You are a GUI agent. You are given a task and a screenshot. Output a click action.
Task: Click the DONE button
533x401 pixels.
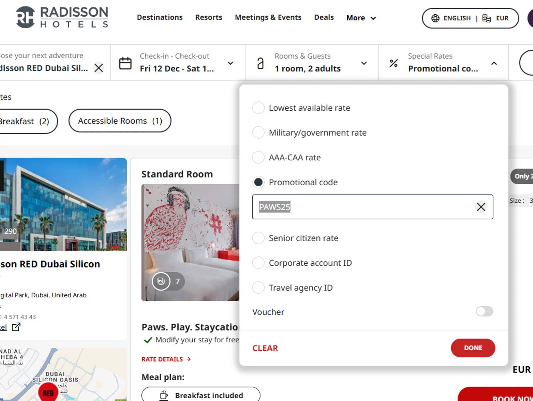click(473, 348)
